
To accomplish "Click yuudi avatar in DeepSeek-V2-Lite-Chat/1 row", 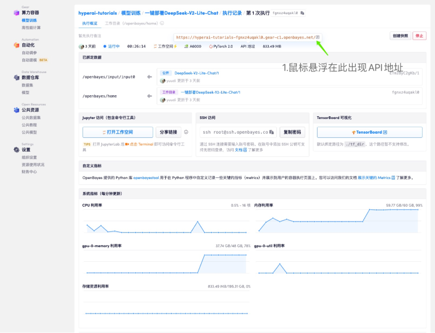I will coord(163,81).
